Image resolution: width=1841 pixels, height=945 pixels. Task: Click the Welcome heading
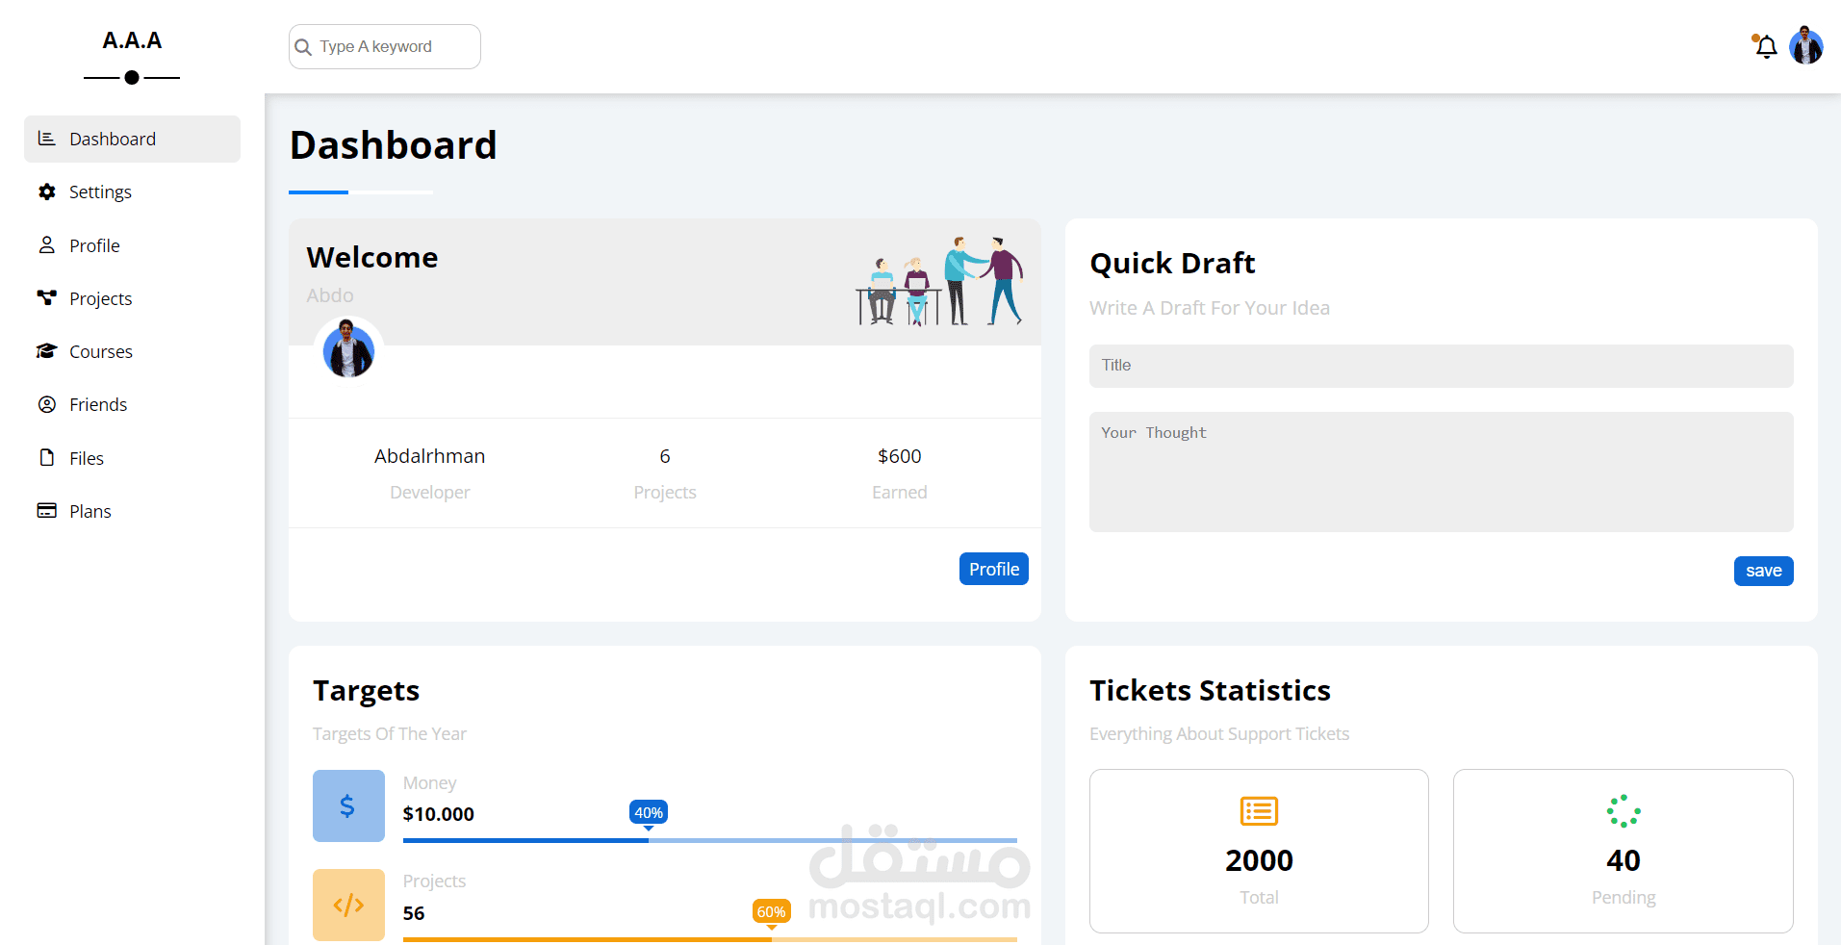372,257
